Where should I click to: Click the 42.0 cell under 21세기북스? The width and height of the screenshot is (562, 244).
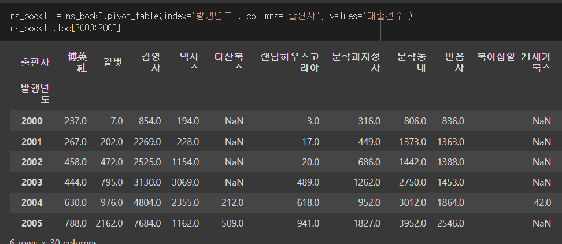[543, 203]
